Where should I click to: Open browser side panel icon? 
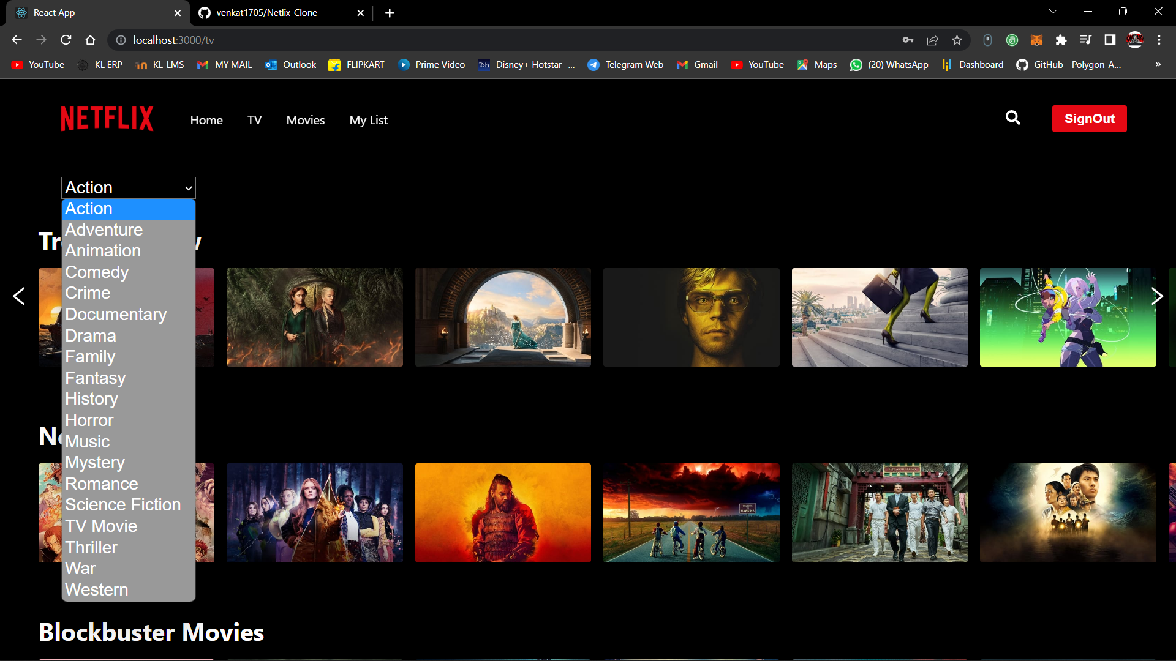1110,40
